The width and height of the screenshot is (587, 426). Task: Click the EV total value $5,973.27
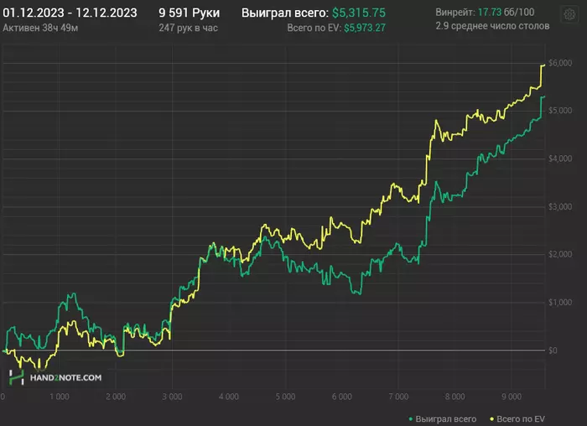point(365,28)
